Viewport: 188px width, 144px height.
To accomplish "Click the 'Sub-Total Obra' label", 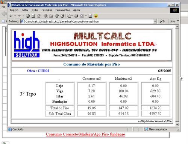I will coord(60,114).
